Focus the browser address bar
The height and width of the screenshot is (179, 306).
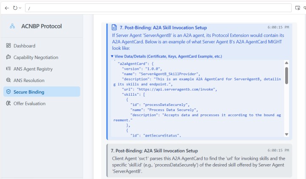(157, 8)
